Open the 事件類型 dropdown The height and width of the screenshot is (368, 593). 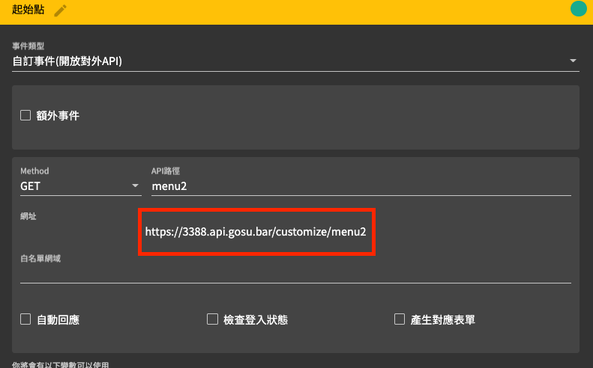[x=295, y=61]
